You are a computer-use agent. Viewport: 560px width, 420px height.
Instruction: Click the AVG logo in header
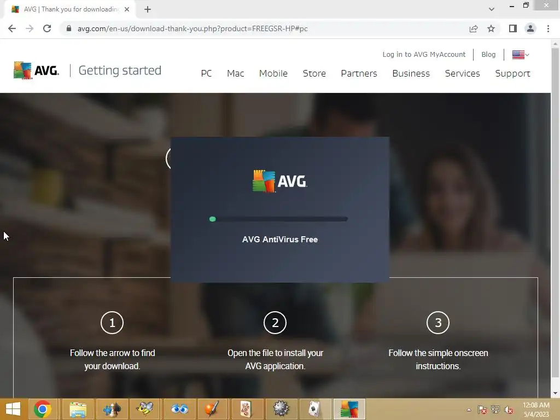click(36, 70)
